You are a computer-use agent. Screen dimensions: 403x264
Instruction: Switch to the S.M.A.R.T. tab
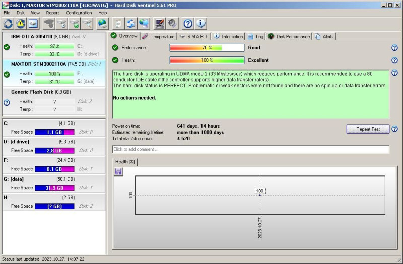(x=193, y=36)
